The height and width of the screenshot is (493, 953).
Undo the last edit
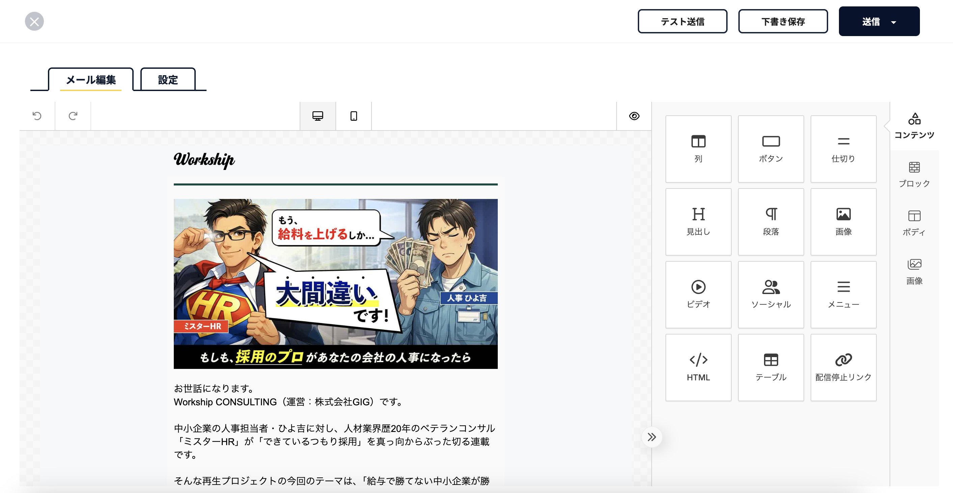click(37, 116)
